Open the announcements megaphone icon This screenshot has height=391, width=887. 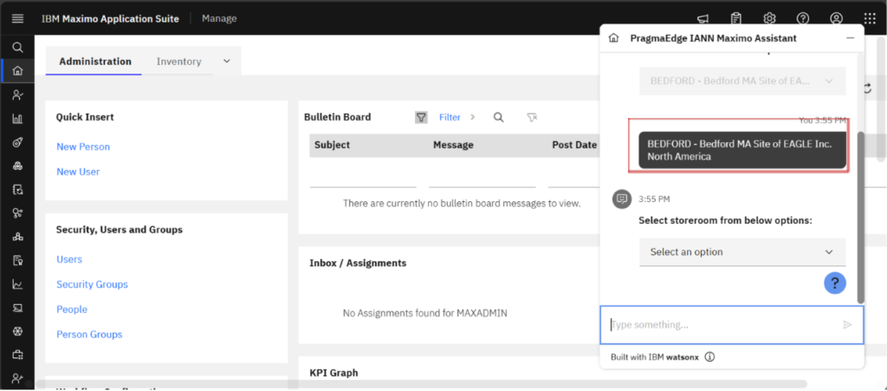point(702,19)
